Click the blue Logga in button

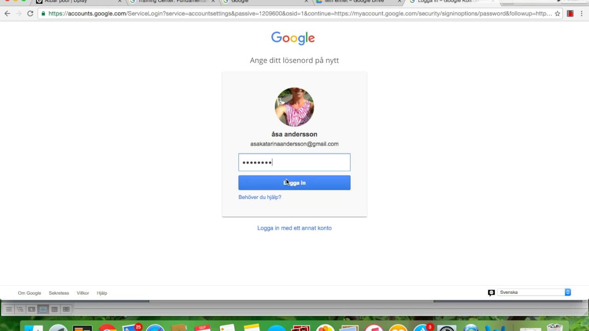pyautogui.click(x=294, y=183)
